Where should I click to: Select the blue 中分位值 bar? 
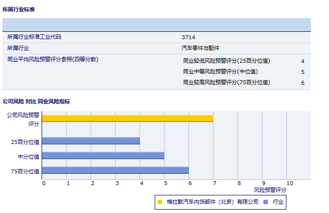[x=103, y=156]
